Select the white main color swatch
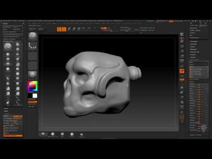Image resolution: width=212 pixels, height=159 pixels. (x=35, y=96)
